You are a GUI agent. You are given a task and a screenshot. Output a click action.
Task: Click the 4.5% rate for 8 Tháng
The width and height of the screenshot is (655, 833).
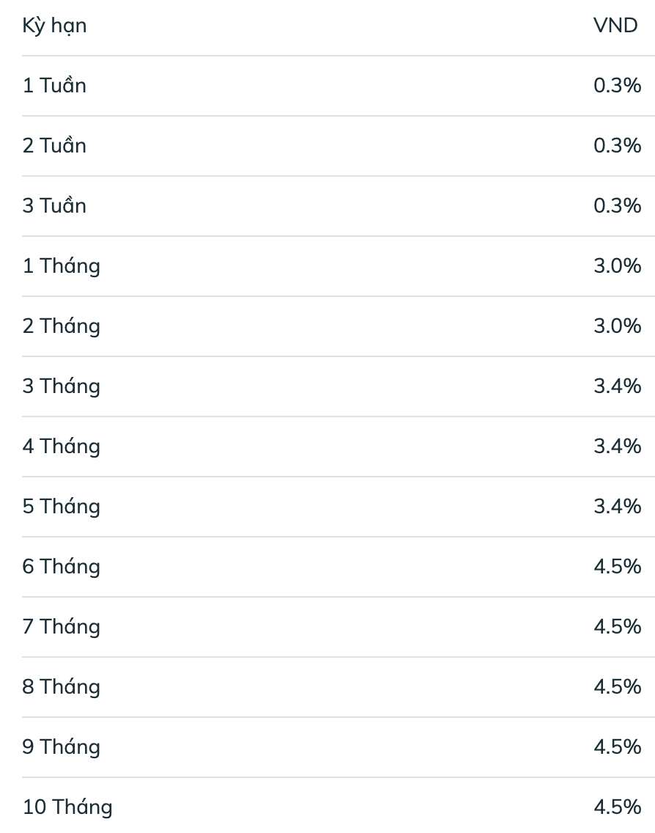pyautogui.click(x=617, y=687)
